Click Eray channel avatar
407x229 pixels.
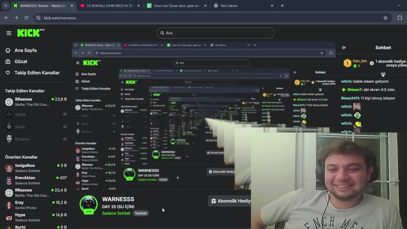coord(9,205)
